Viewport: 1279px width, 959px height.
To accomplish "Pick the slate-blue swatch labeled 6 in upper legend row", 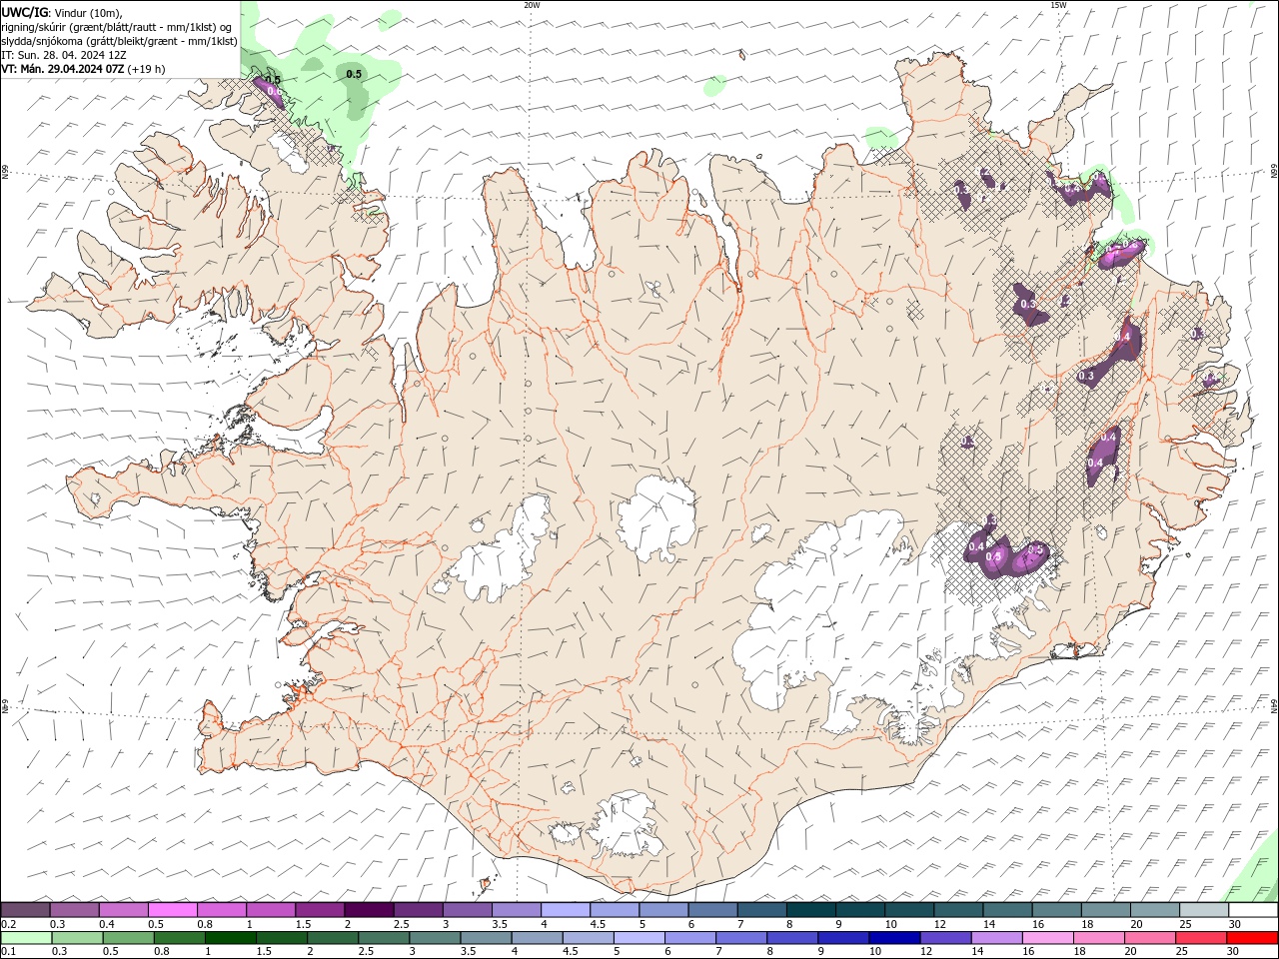I will point(712,909).
